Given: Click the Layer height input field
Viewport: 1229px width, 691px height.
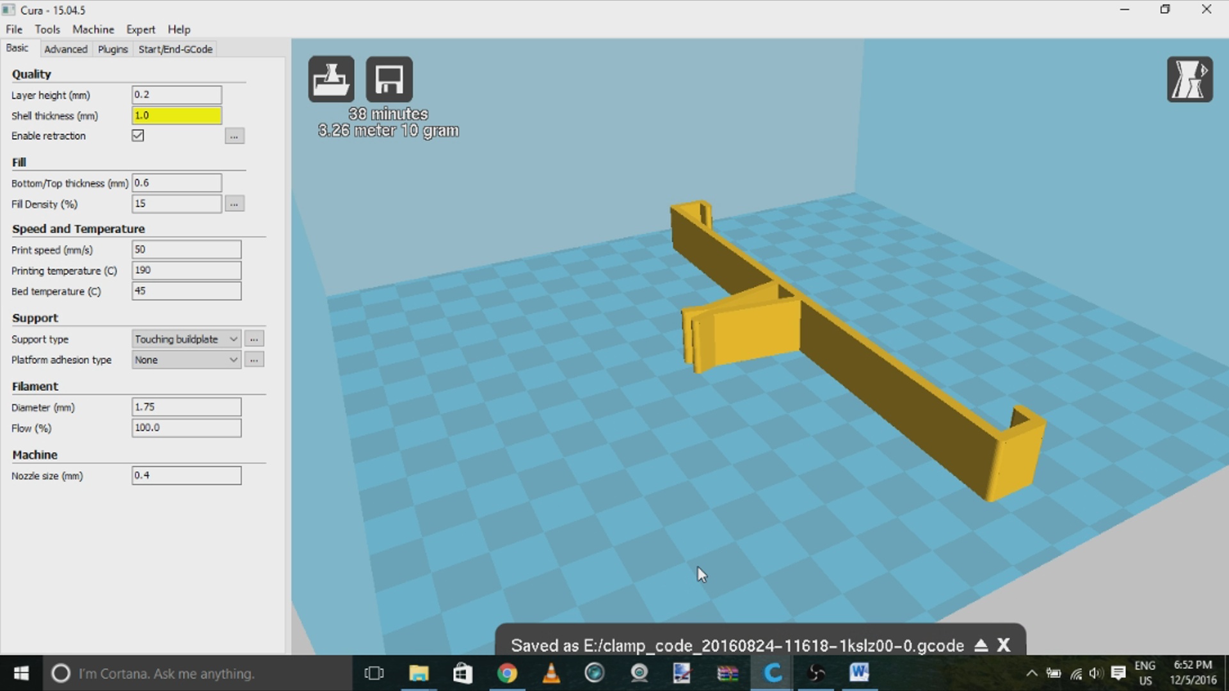Looking at the screenshot, I should 177,95.
